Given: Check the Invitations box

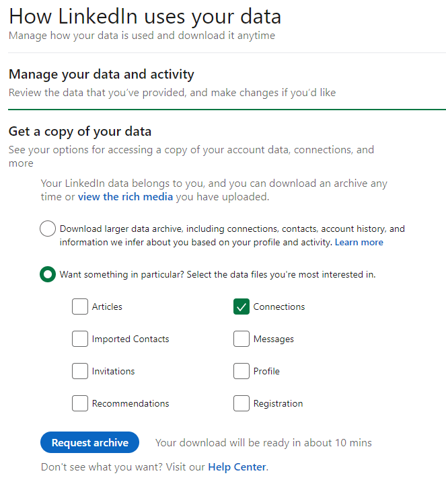Looking at the screenshot, I should click(80, 371).
